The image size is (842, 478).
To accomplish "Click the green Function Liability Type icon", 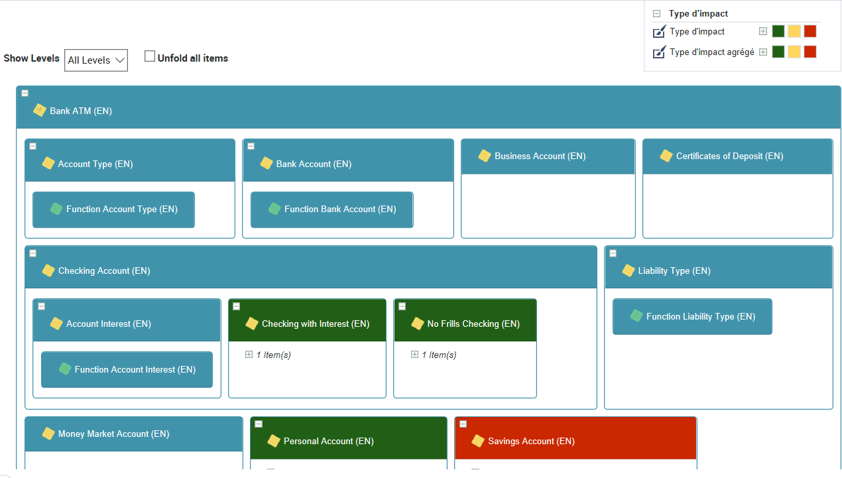I will coord(636,316).
